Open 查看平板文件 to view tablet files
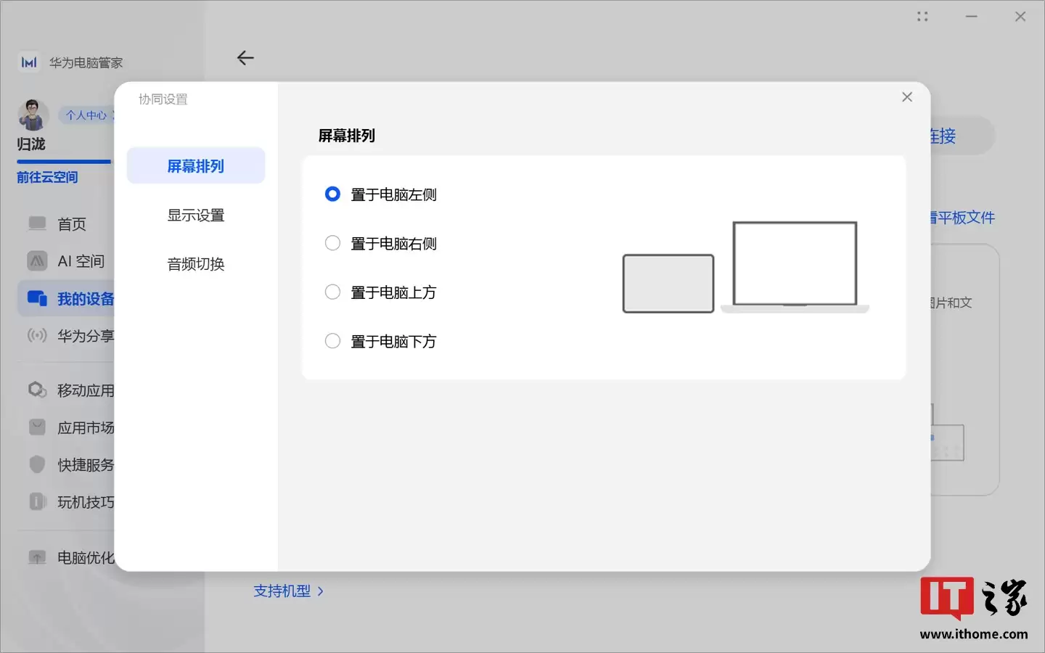1045x653 pixels. (x=962, y=217)
